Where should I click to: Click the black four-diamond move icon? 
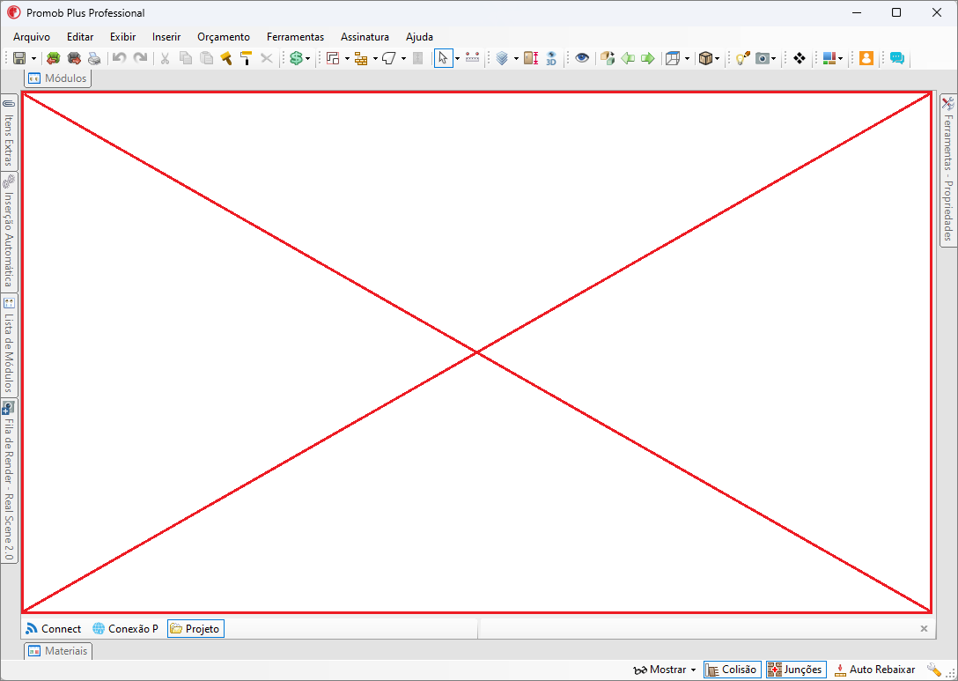coord(800,58)
